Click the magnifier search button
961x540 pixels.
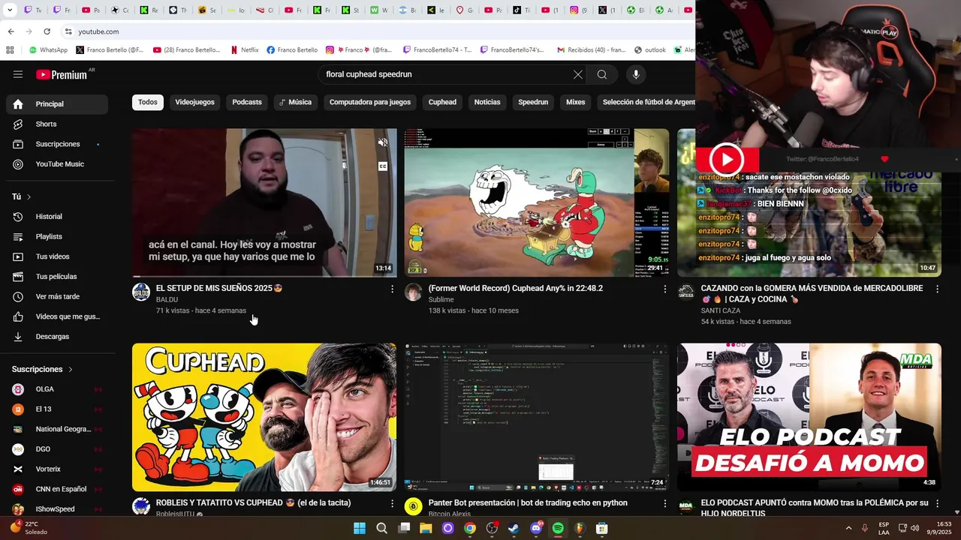(602, 74)
